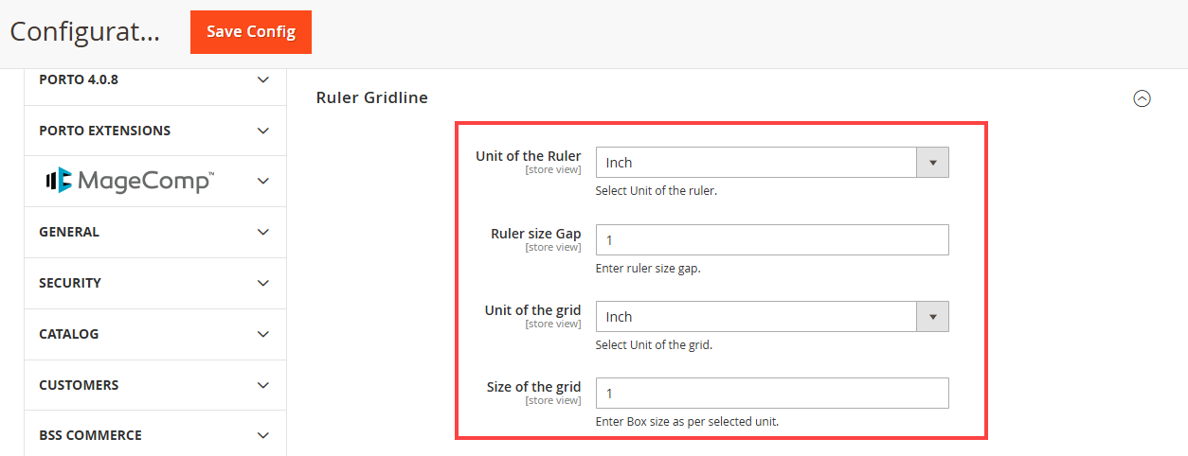The width and height of the screenshot is (1188, 456).
Task: Open the CATALOG configuration tab
Action: pyautogui.click(x=69, y=334)
